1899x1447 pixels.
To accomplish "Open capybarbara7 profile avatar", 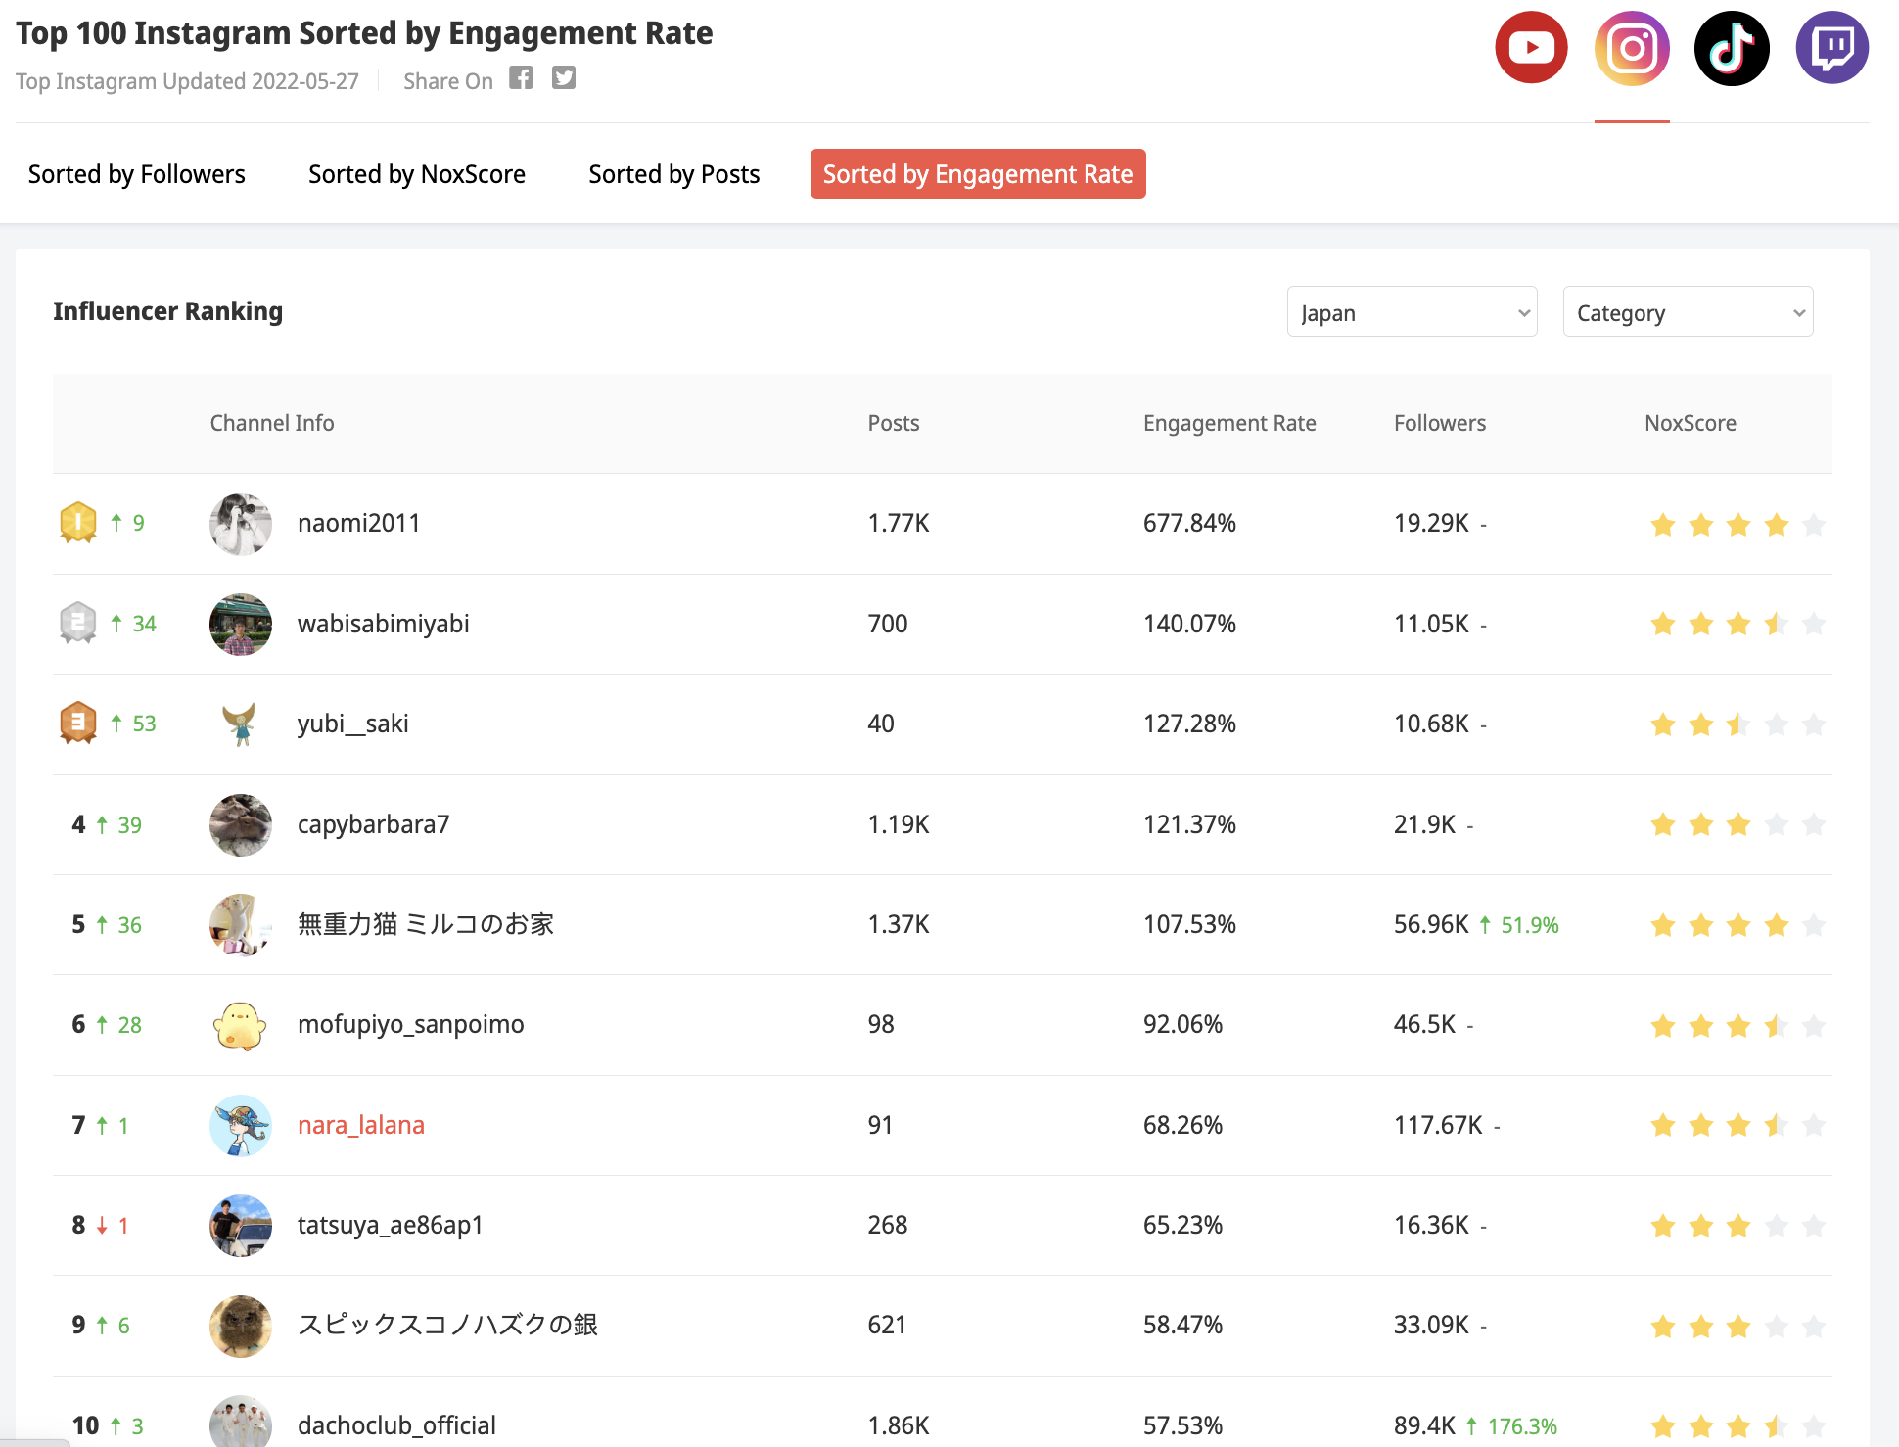I will click(241, 824).
